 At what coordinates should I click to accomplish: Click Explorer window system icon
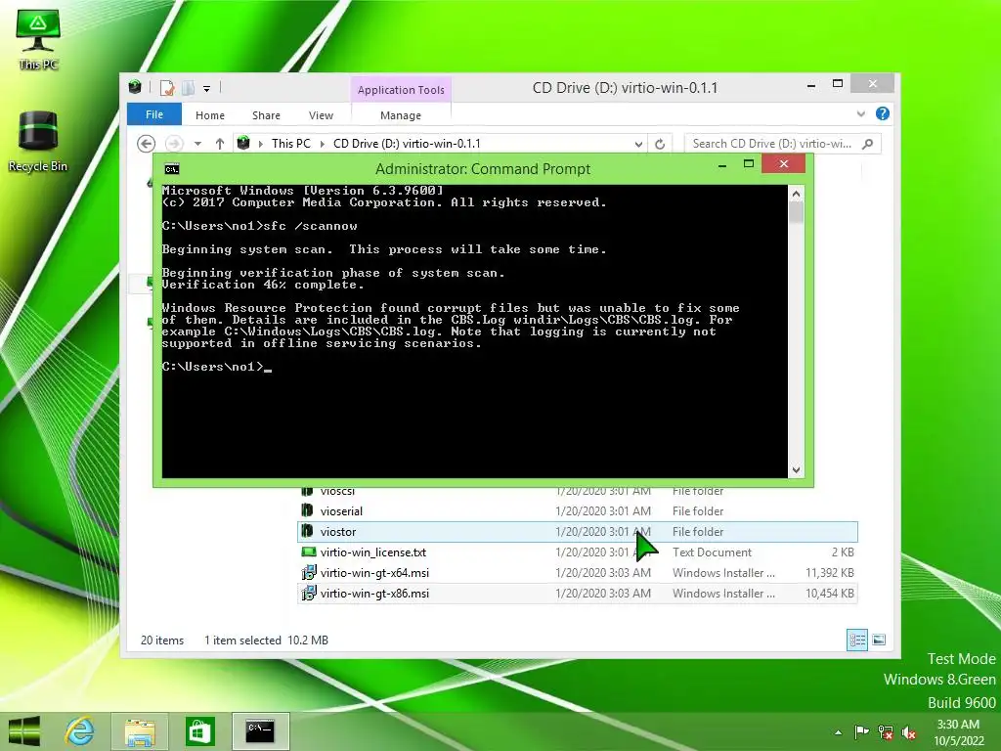tap(135, 87)
